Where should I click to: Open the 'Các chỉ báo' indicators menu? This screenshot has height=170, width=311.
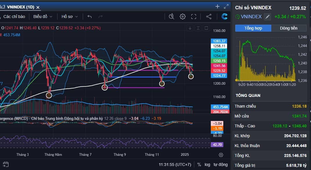14,17
